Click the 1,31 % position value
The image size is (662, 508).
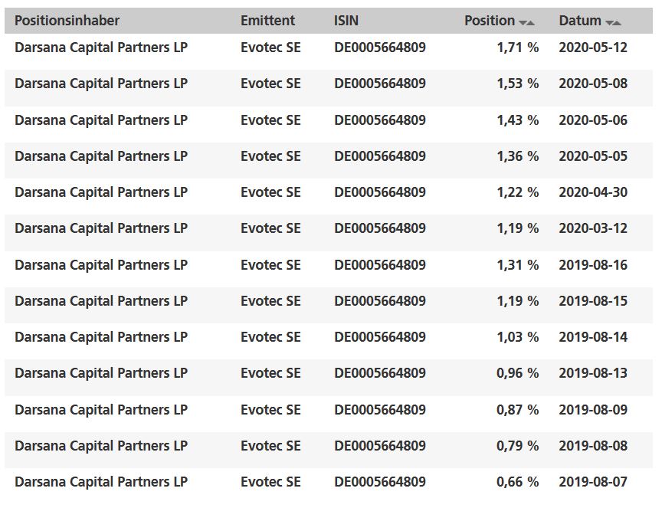[x=517, y=265]
